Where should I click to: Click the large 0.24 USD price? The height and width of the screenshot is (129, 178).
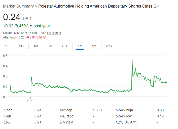12,17
